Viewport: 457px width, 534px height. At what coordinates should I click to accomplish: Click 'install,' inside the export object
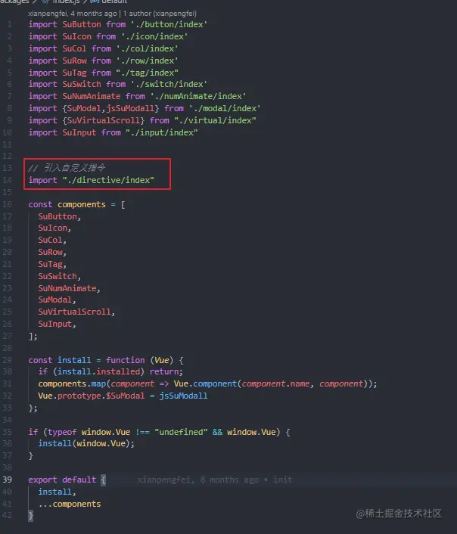pos(57,492)
